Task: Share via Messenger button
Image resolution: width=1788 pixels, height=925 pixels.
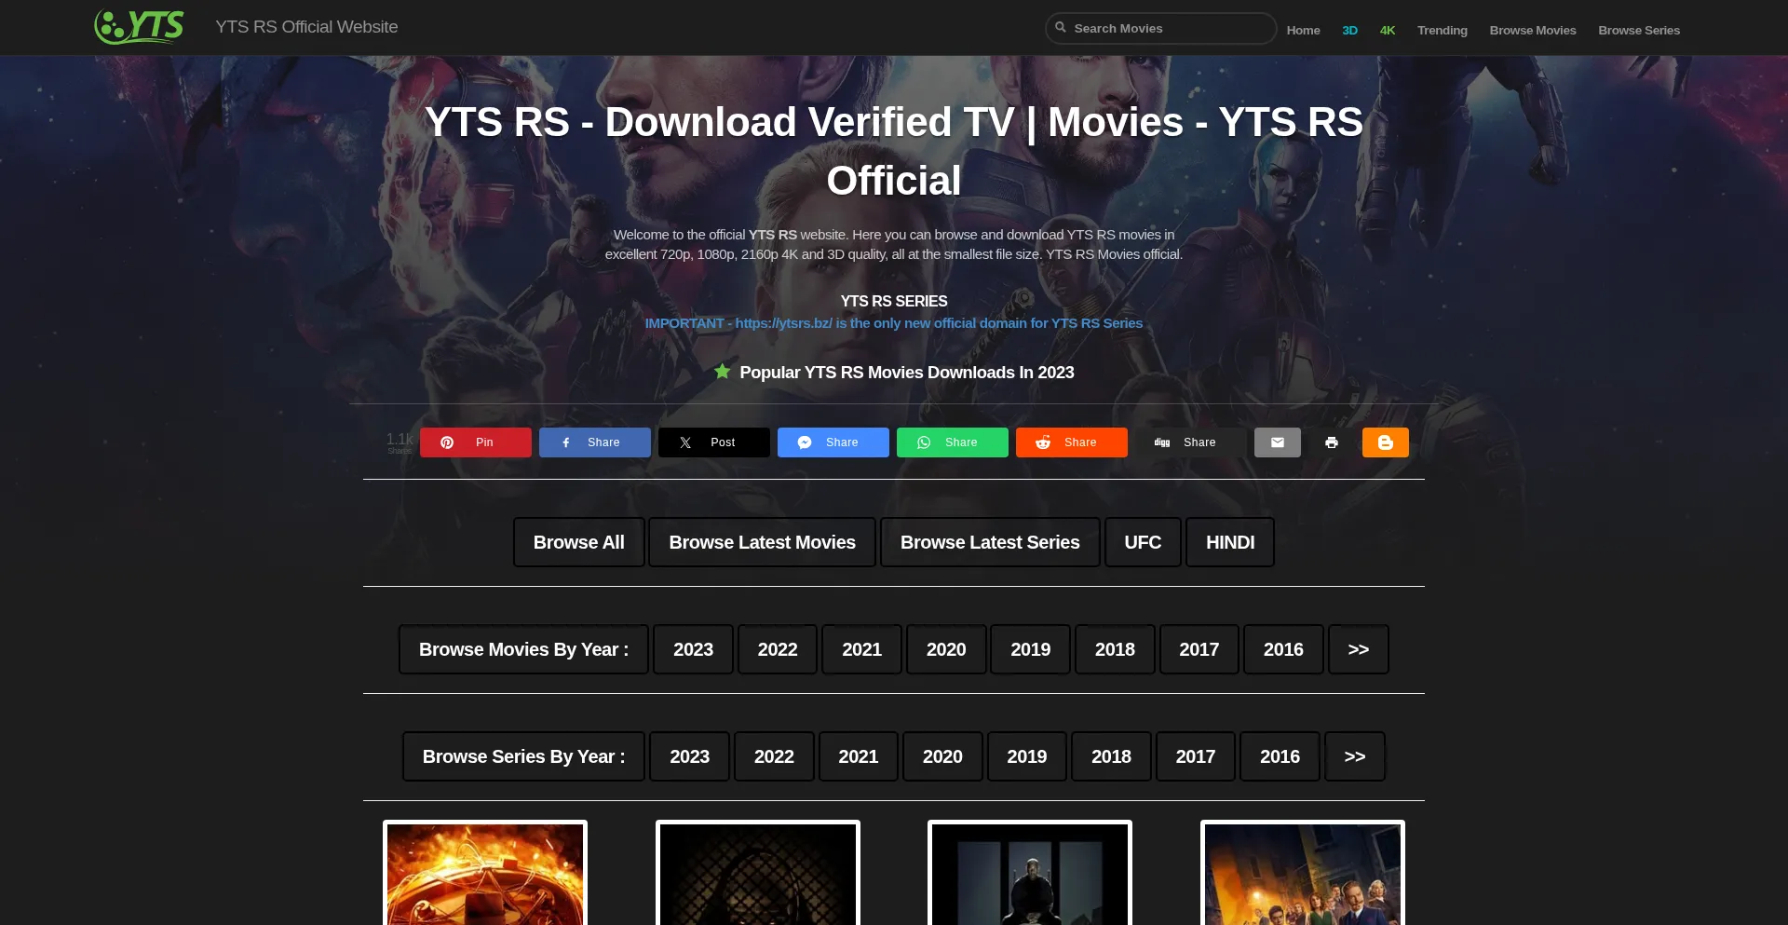Action: point(833,442)
